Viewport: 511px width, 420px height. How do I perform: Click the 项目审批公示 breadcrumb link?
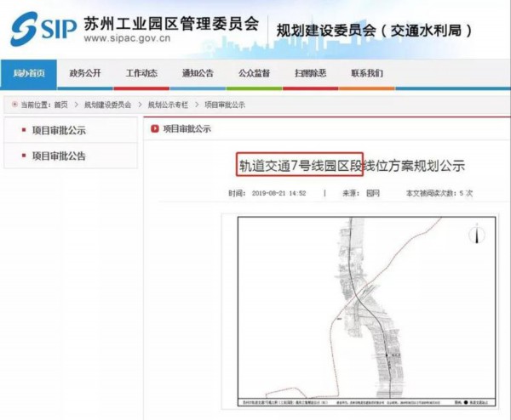click(x=225, y=105)
